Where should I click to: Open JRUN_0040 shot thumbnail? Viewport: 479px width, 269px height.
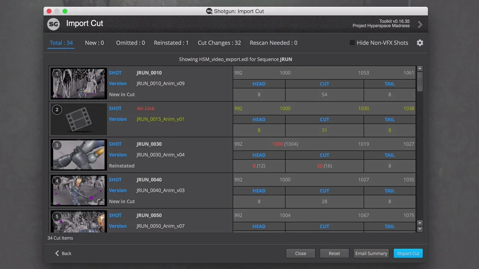(79, 191)
